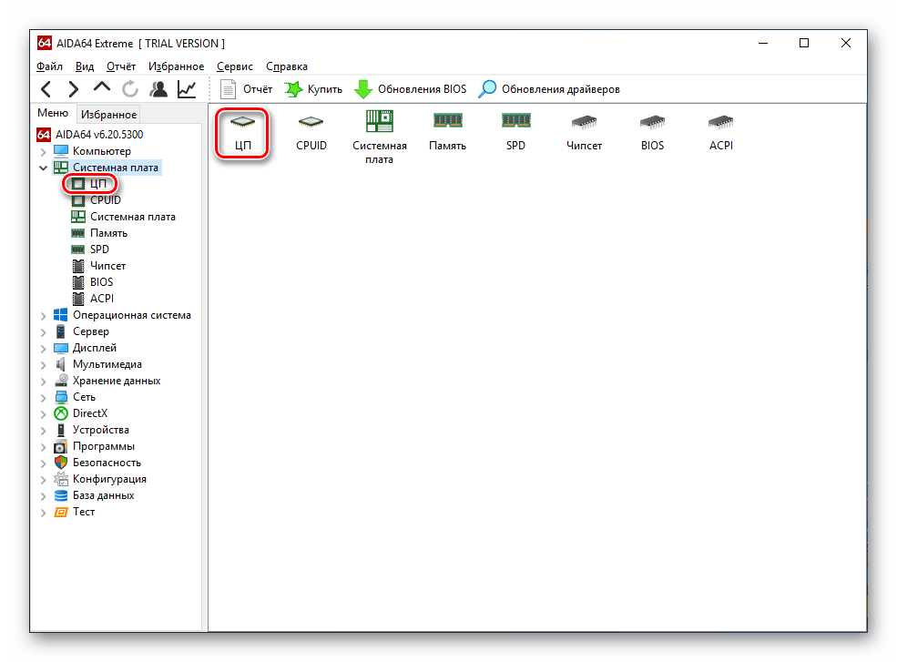Select BIOS in the sidebar tree
The height and width of the screenshot is (662, 897).
pyautogui.click(x=101, y=282)
